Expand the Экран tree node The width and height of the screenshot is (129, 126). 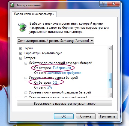click(20, 48)
